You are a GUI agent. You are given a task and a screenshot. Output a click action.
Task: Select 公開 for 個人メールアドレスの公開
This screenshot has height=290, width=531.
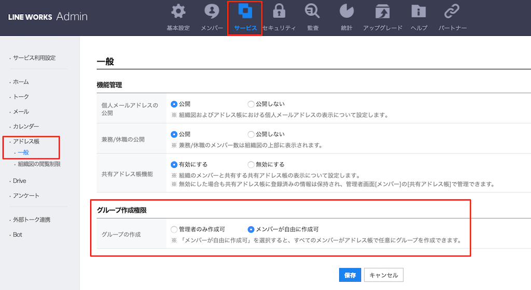pyautogui.click(x=174, y=104)
